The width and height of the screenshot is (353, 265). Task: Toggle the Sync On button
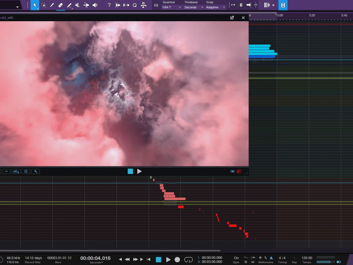point(236,258)
